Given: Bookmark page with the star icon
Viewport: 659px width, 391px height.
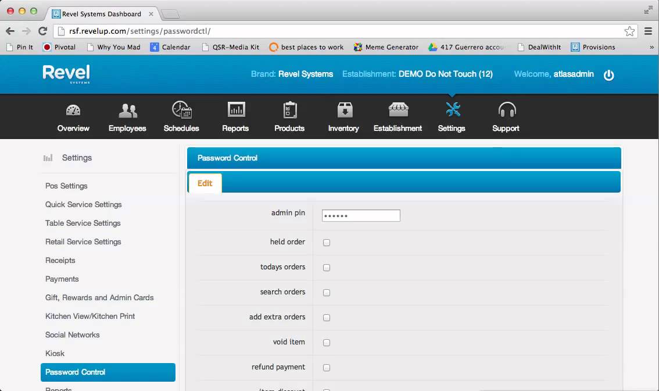Looking at the screenshot, I should click(629, 31).
